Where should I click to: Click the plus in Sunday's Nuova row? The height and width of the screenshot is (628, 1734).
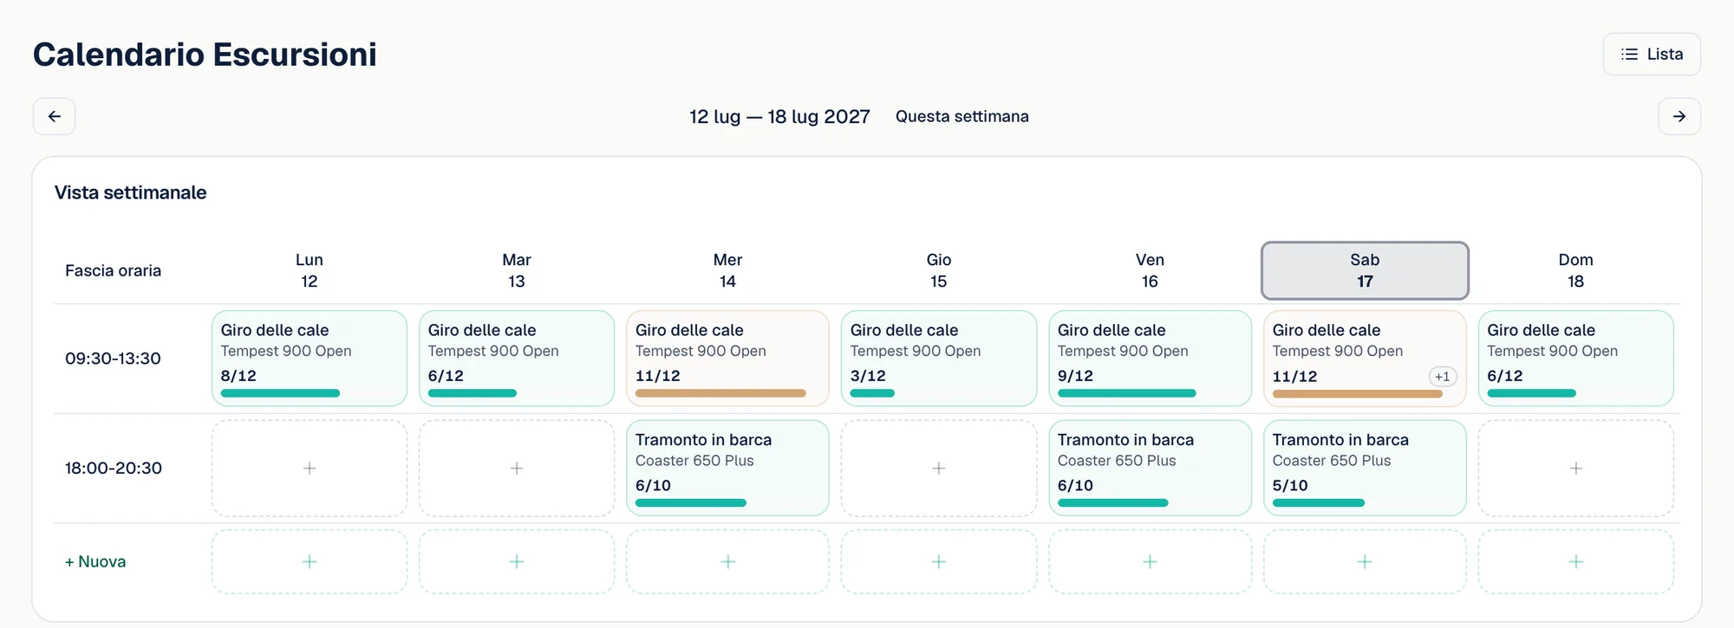1575,561
